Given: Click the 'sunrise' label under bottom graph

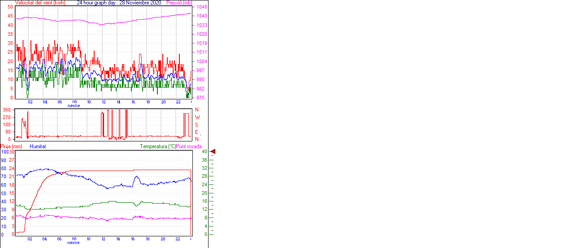Looking at the screenshot, I should tap(74, 242).
